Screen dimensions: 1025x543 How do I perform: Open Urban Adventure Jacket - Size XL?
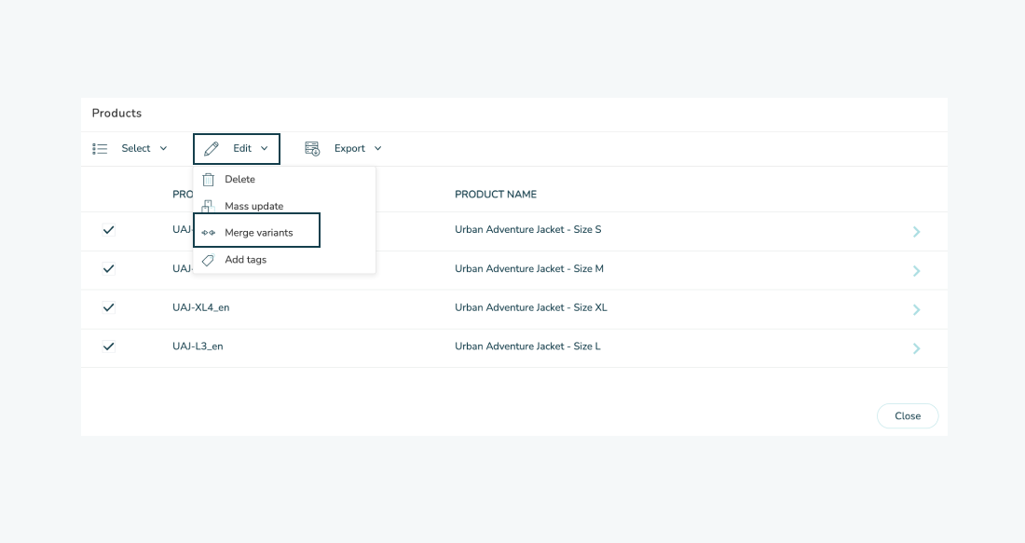click(x=530, y=307)
